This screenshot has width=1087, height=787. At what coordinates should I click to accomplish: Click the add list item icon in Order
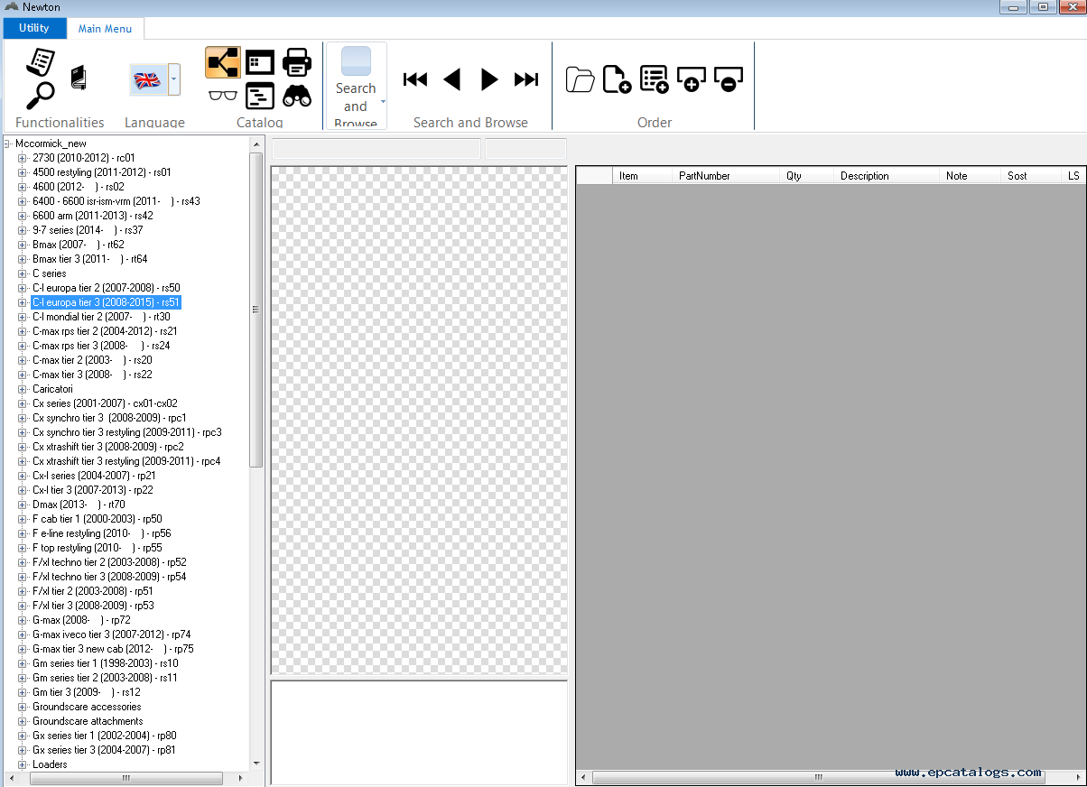pos(654,79)
